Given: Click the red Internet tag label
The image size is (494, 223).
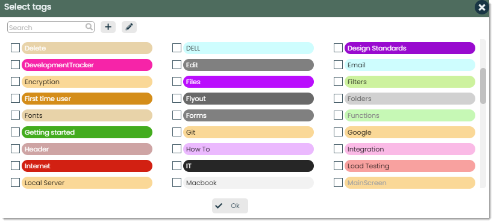Looking at the screenshot, I should tap(87, 166).
